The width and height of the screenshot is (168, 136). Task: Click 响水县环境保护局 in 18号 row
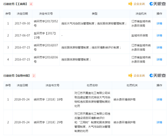[x=124, y=99]
